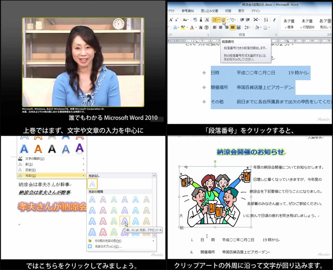Toggle the justify alignment button
The height and width of the screenshot is (270, 333).
233,27
